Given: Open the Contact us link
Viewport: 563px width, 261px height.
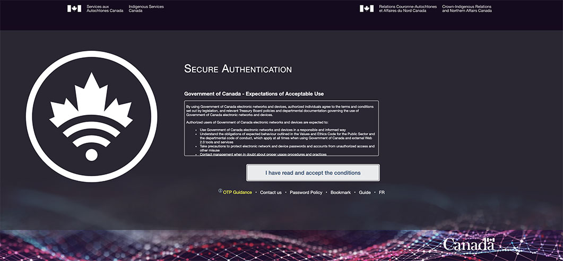Looking at the screenshot, I should coord(271,192).
